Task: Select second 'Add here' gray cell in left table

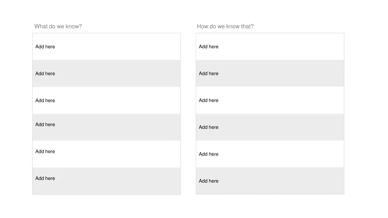Action: coord(106,73)
